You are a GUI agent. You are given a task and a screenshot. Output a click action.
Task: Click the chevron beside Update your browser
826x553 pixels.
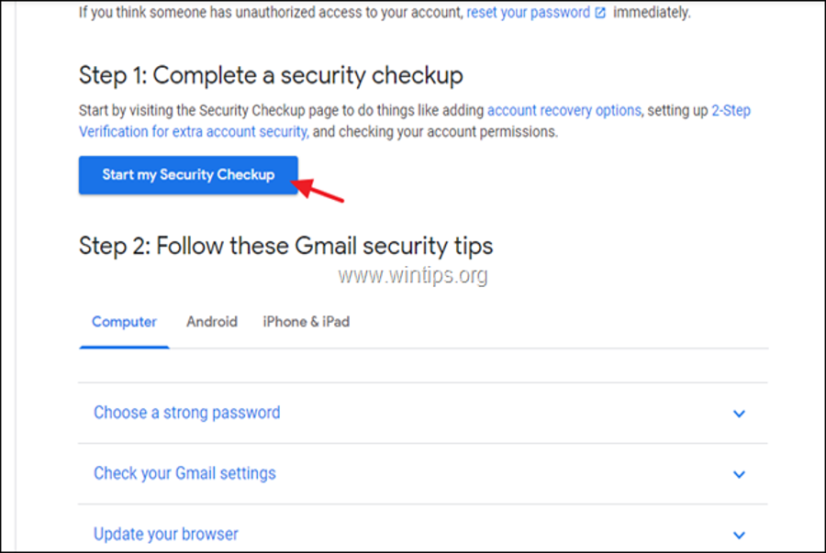point(740,535)
